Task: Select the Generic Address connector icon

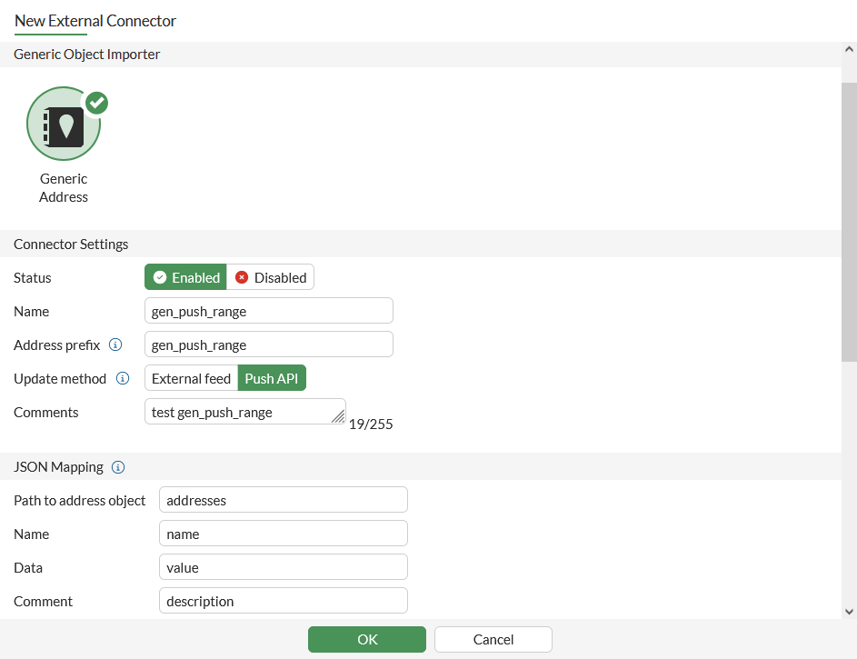Action: pos(63,125)
